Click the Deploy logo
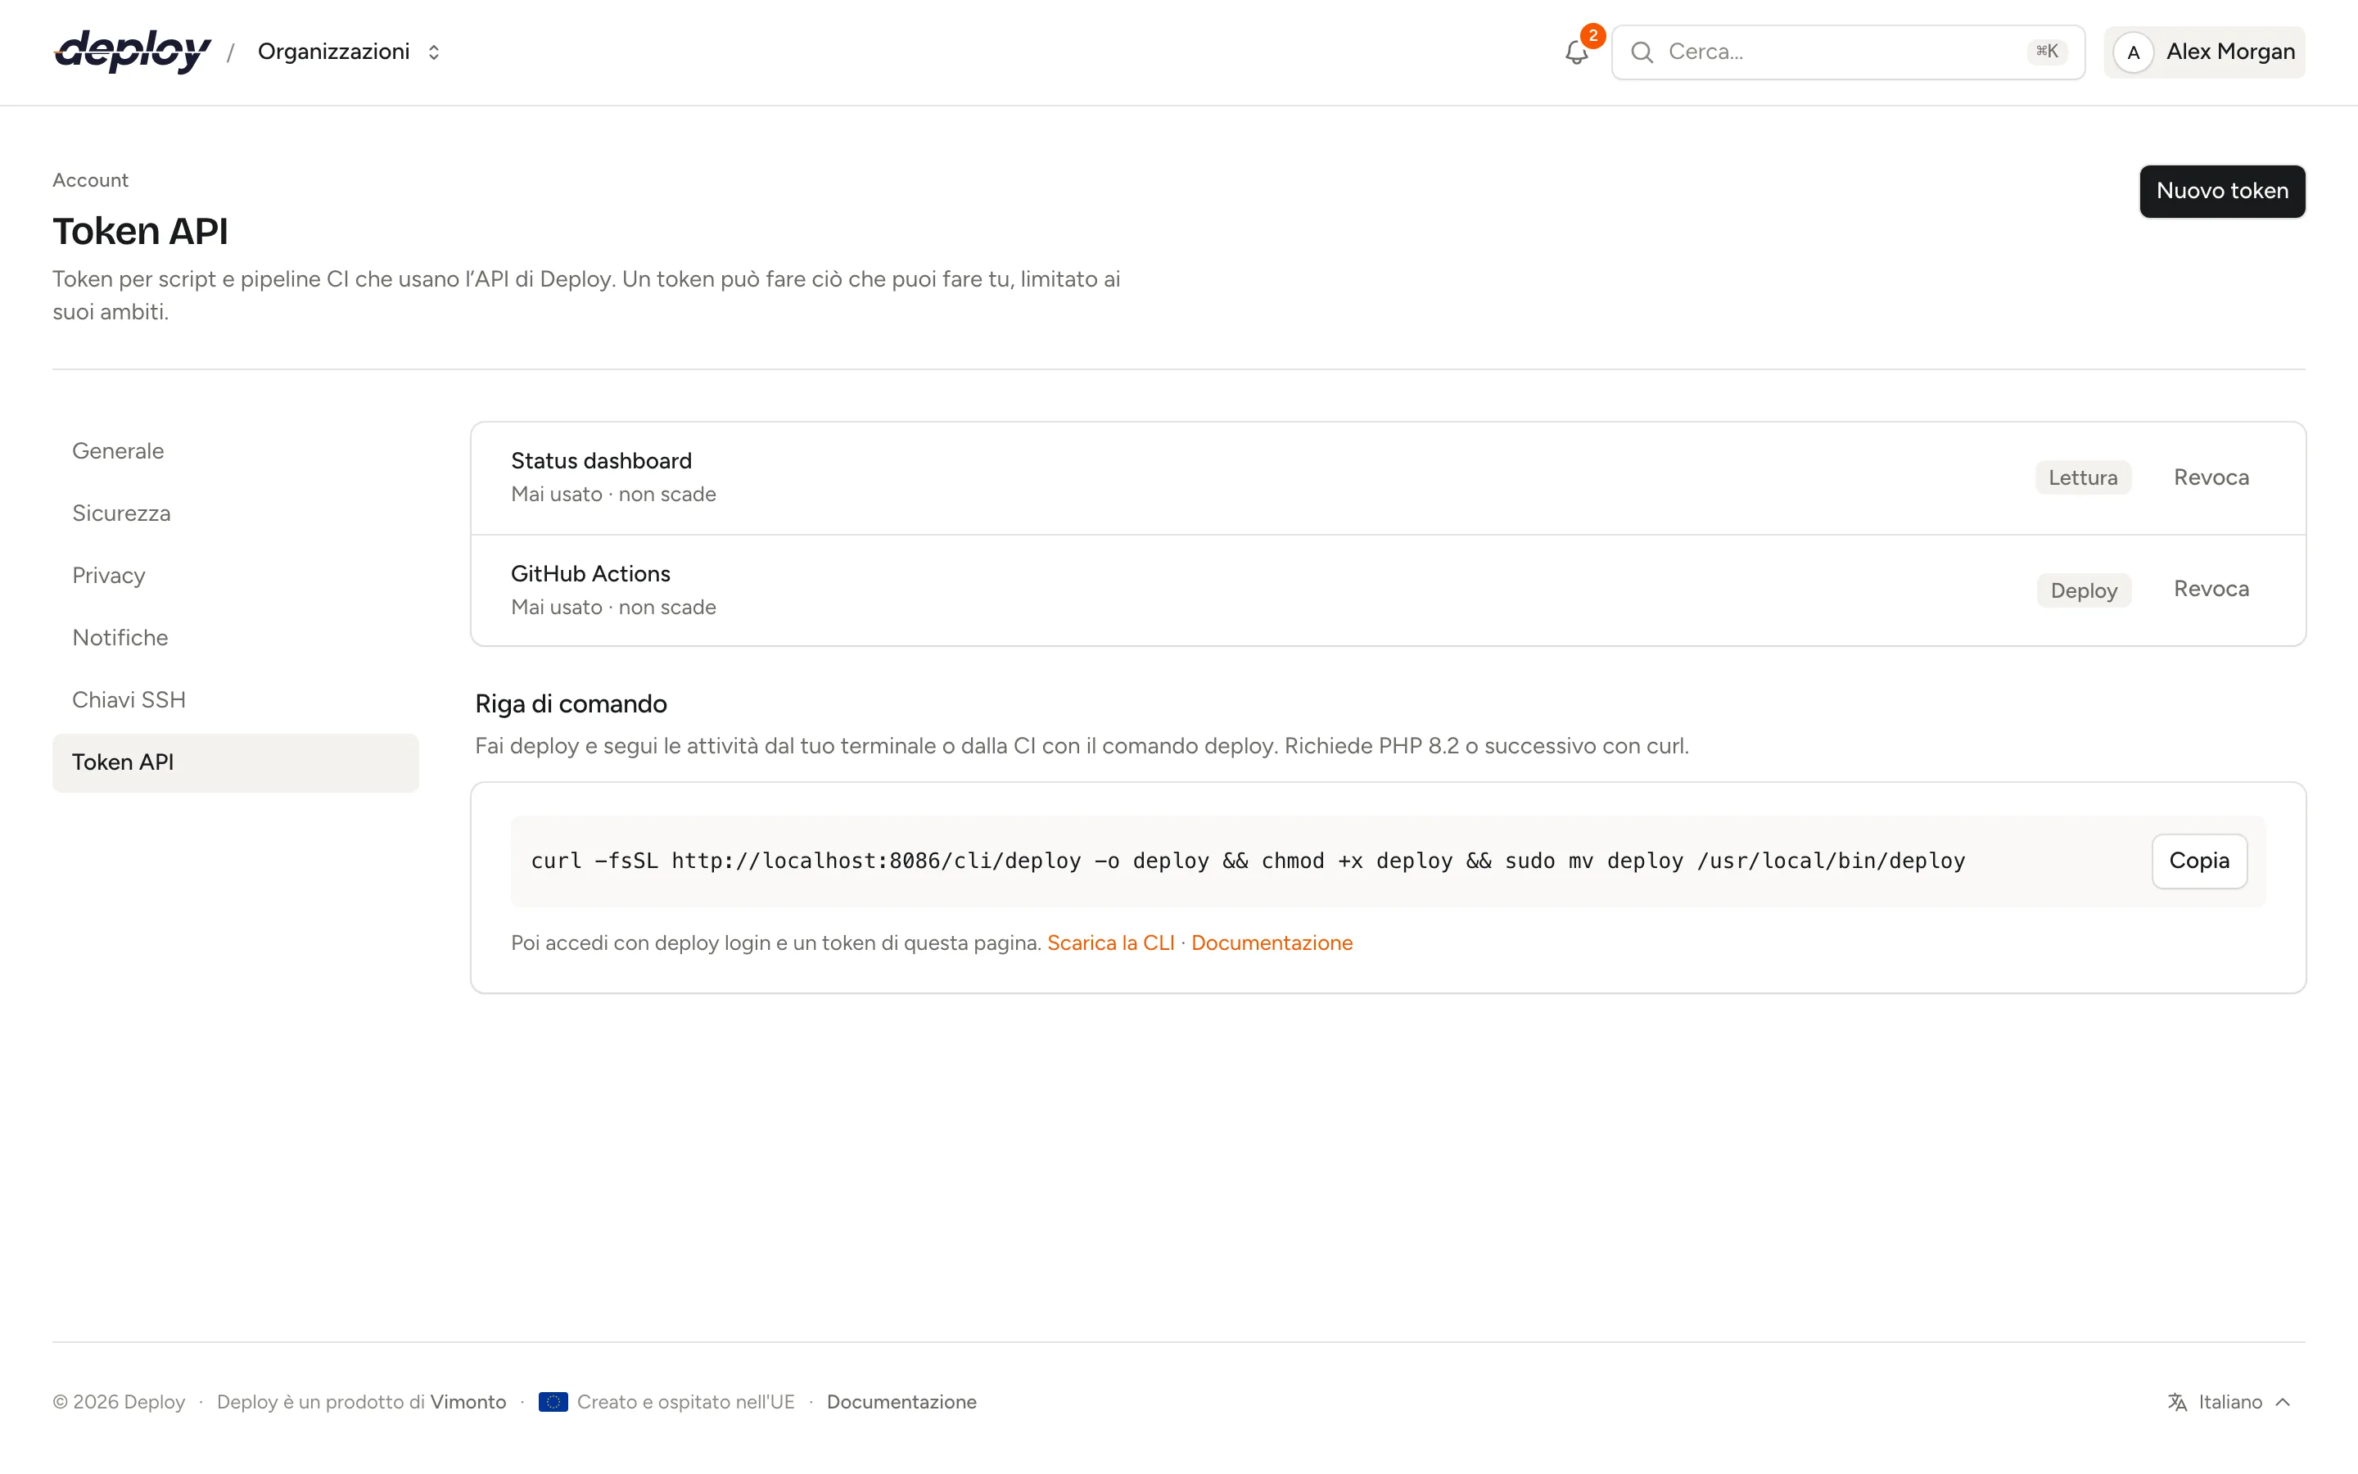The image size is (2358, 1474). click(133, 52)
